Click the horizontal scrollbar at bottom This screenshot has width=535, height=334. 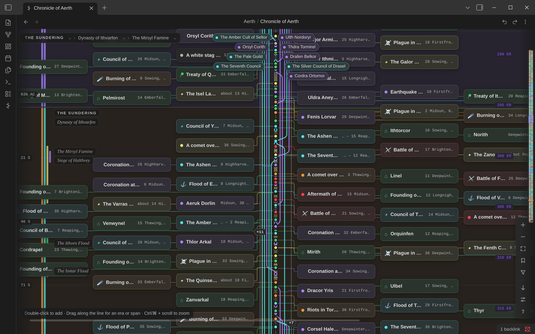click(x=195, y=320)
